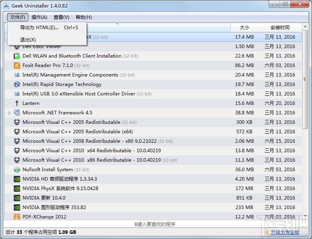This screenshot has width=312, height=239.
Task: Click the NVIDIA graphics driver 353.82 icon
Action: (17, 207)
